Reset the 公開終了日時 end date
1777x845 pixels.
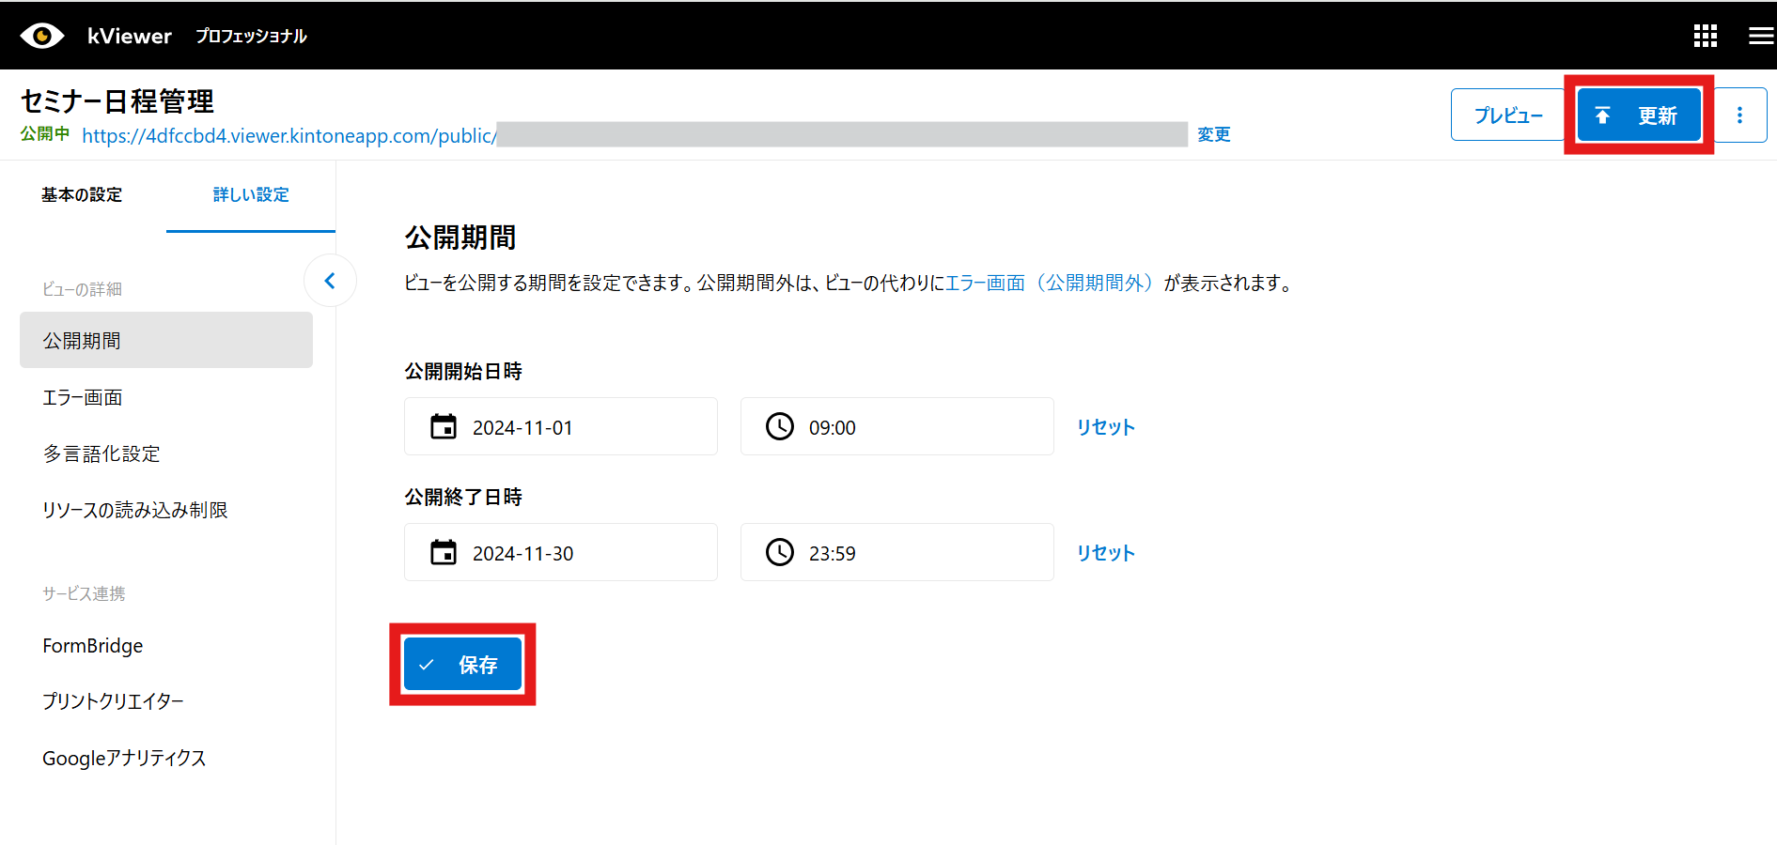(1105, 553)
